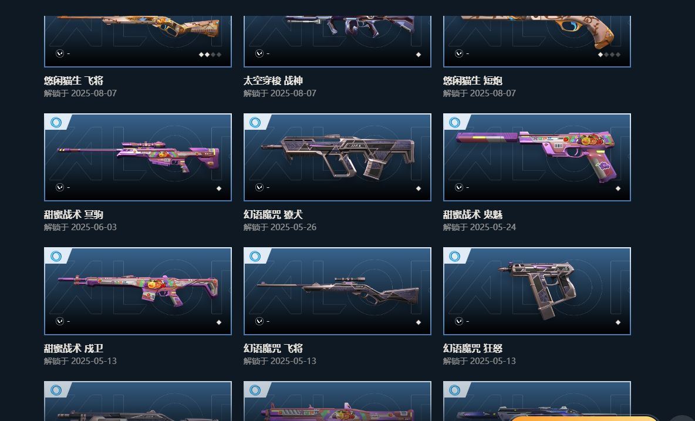Click the 太空穿梭 战神 skin title
695x421 pixels.
(273, 81)
